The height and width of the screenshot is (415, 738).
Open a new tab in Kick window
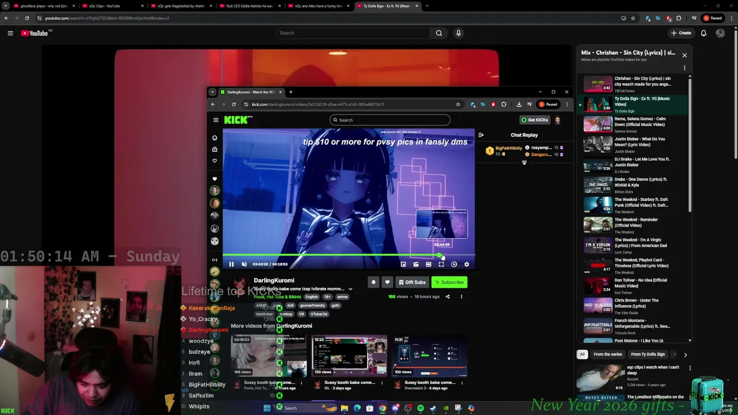click(291, 92)
